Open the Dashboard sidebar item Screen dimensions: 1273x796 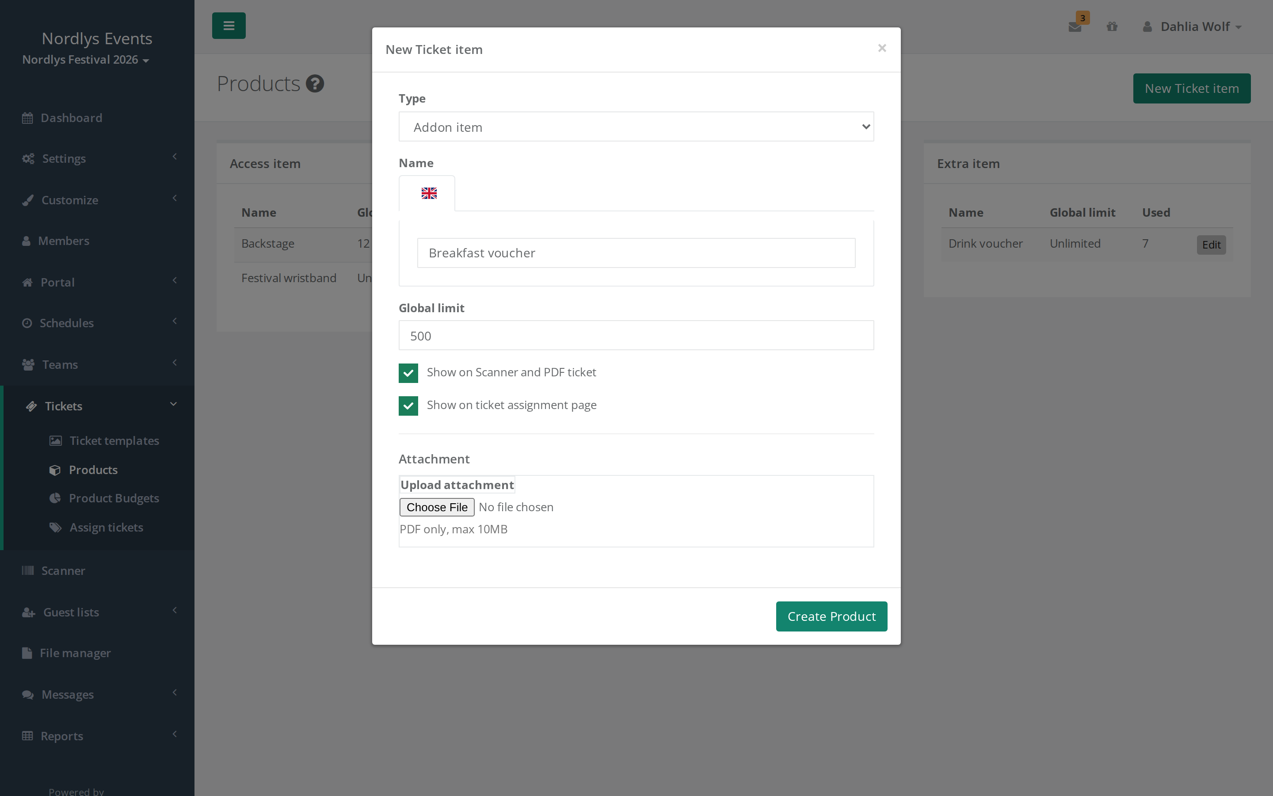coord(97,118)
